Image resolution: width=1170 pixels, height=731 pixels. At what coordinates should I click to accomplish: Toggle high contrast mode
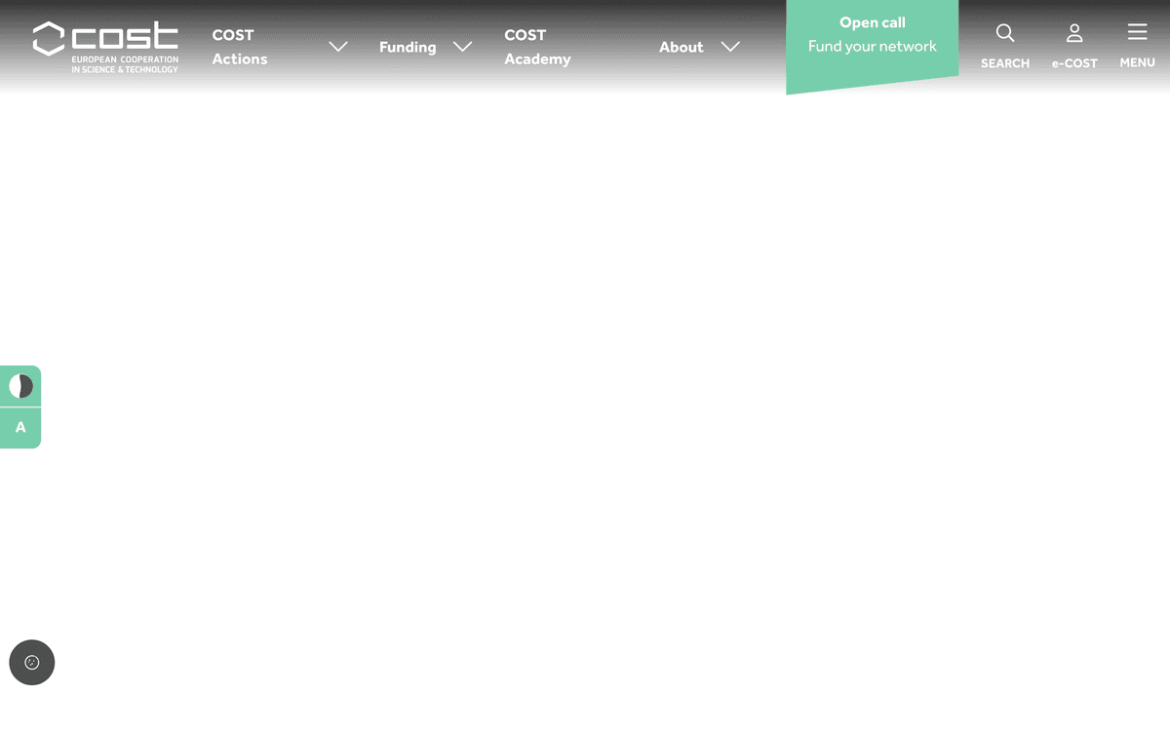(20, 387)
